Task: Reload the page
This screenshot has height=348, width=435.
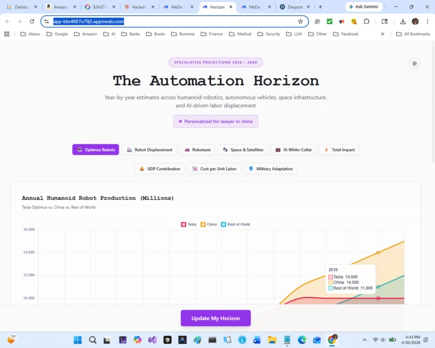Action: pyautogui.click(x=32, y=21)
